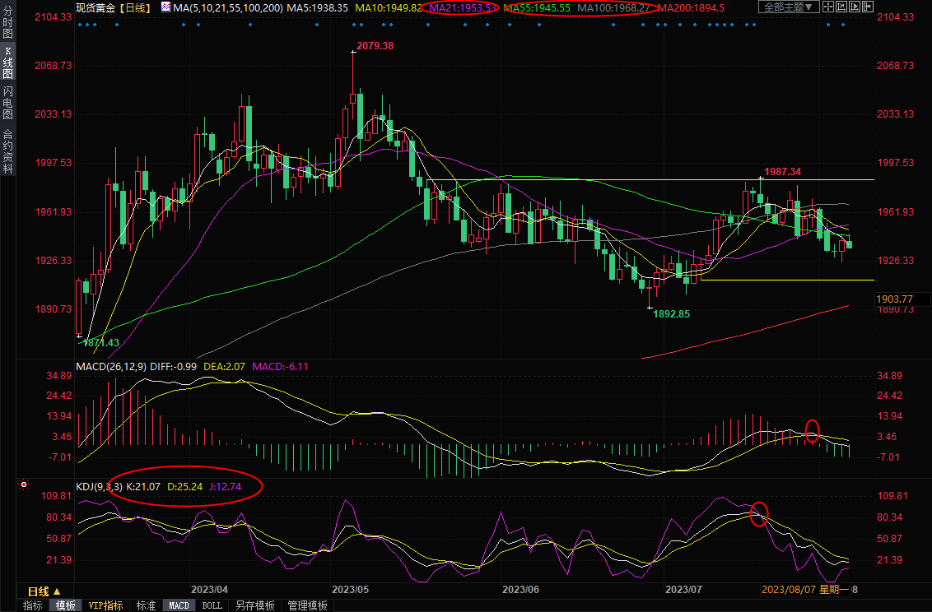Image resolution: width=932 pixels, height=612 pixels.
Task: Click 管理模板 to manage templates
Action: [x=307, y=605]
